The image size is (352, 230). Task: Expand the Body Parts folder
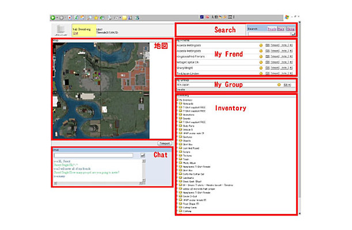tap(177, 126)
